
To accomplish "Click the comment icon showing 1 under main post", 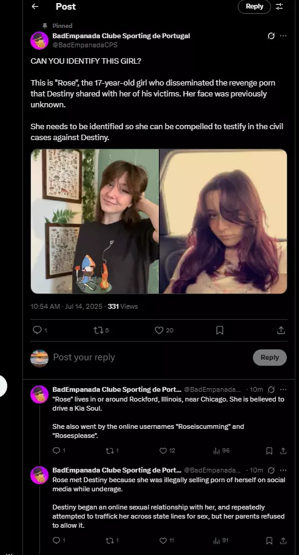I will pyautogui.click(x=37, y=330).
